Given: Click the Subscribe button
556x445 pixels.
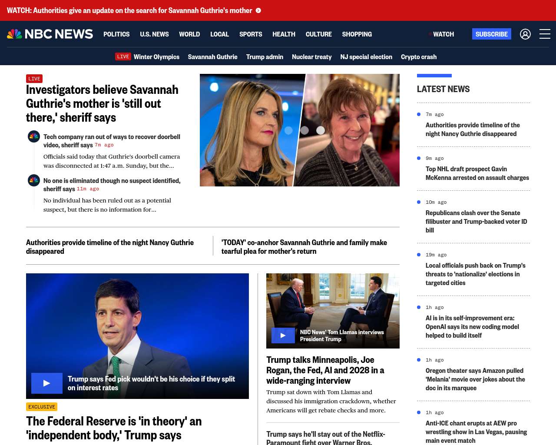Looking at the screenshot, I should click(x=492, y=34).
